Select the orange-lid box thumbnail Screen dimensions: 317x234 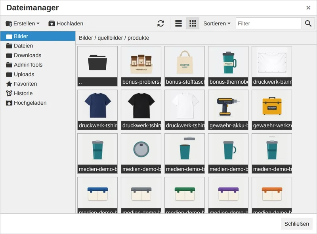[272, 195]
